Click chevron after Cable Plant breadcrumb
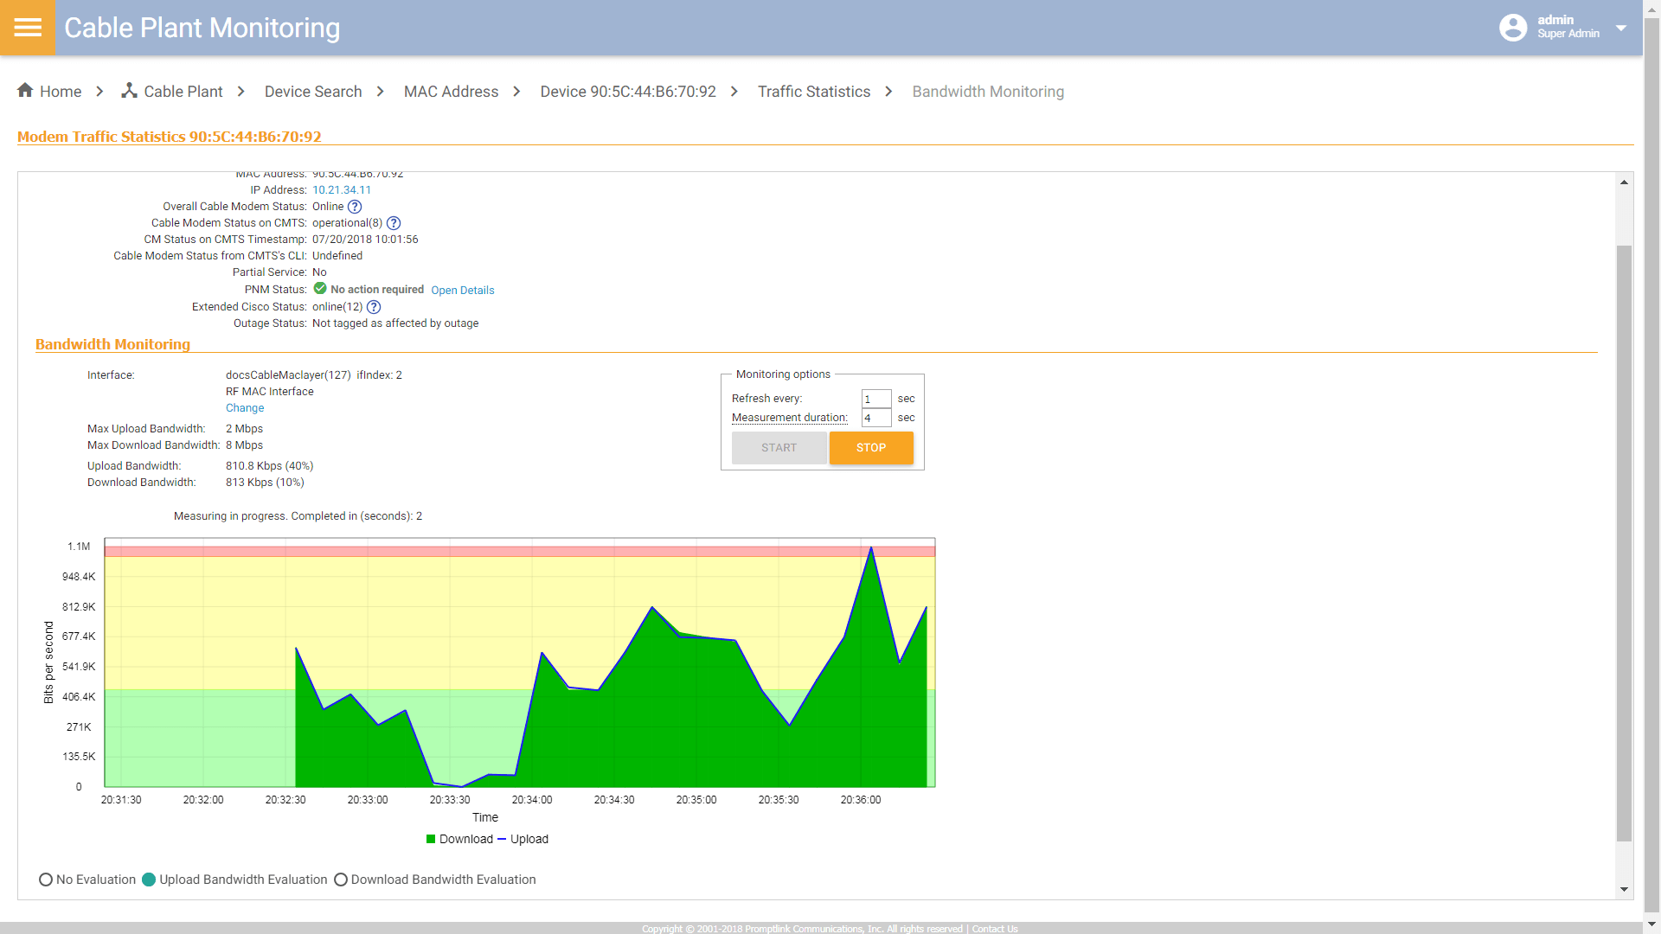1661x934 pixels. 241,92
